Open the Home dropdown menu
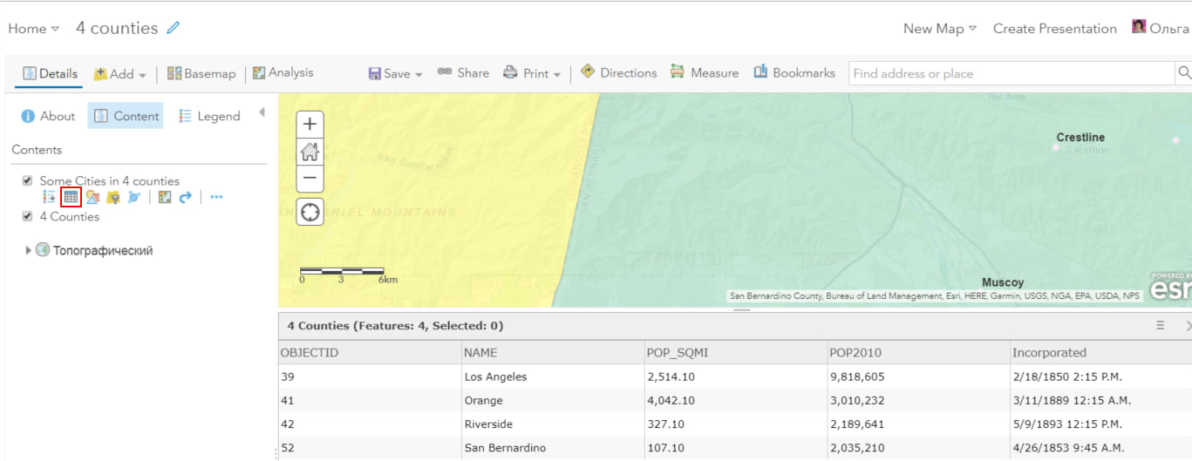This screenshot has height=461, width=1192. point(34,29)
